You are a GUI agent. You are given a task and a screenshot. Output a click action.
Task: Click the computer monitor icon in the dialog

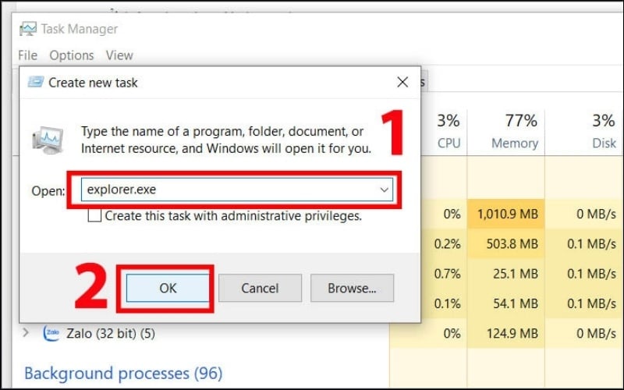click(48, 140)
